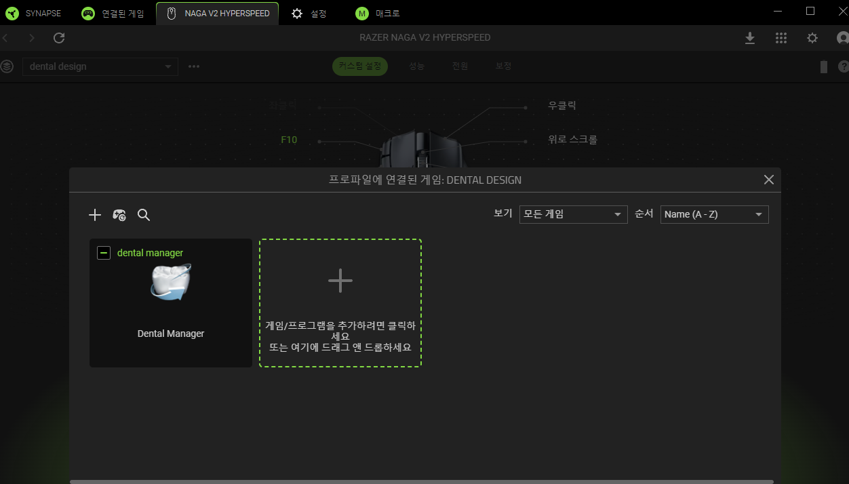Viewport: 849px width, 484px height.
Task: Select the 우클릭 button label
Action: tap(562, 106)
